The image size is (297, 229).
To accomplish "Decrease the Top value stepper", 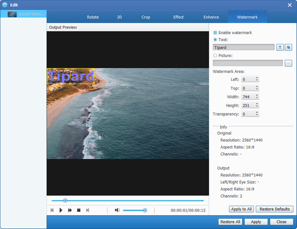I will tap(257, 89).
